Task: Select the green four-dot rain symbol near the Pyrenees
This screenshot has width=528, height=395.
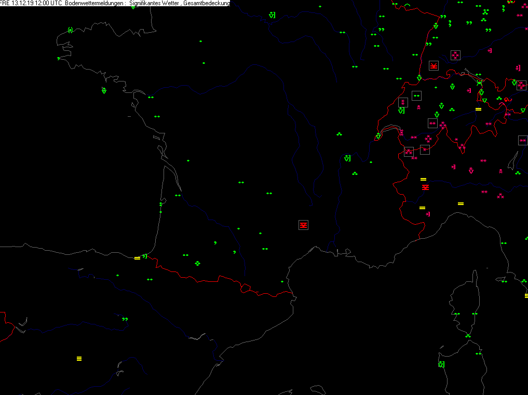Action: pos(198,263)
